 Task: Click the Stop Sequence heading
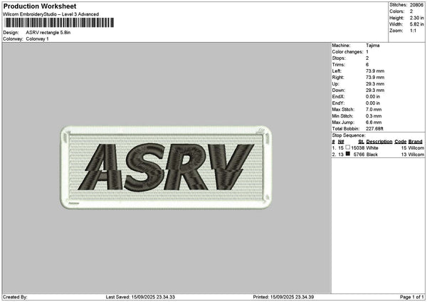click(349, 135)
